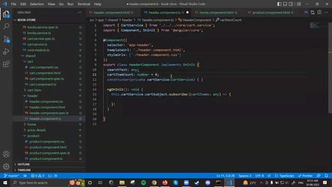
Task: Open Explorer views and more actions ellipsis
Action: coord(79,12)
